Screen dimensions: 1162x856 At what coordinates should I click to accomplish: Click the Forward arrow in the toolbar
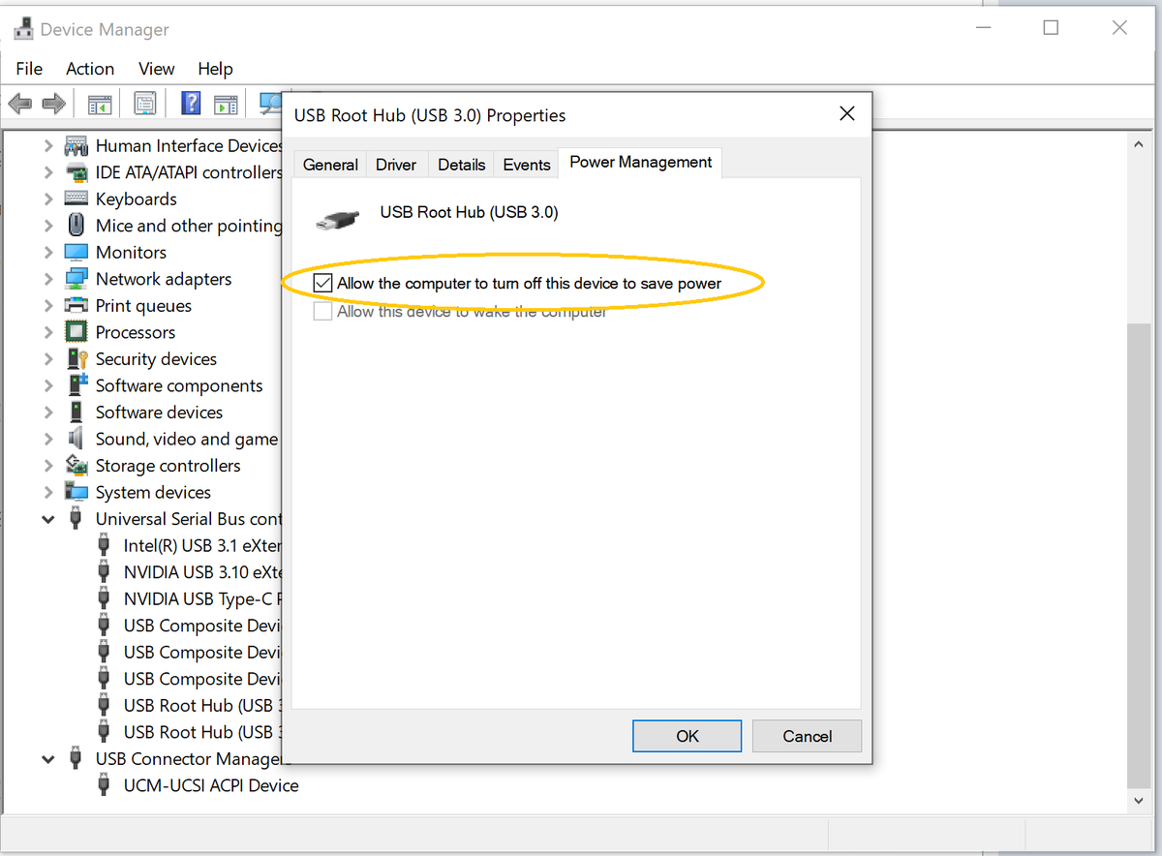point(54,103)
